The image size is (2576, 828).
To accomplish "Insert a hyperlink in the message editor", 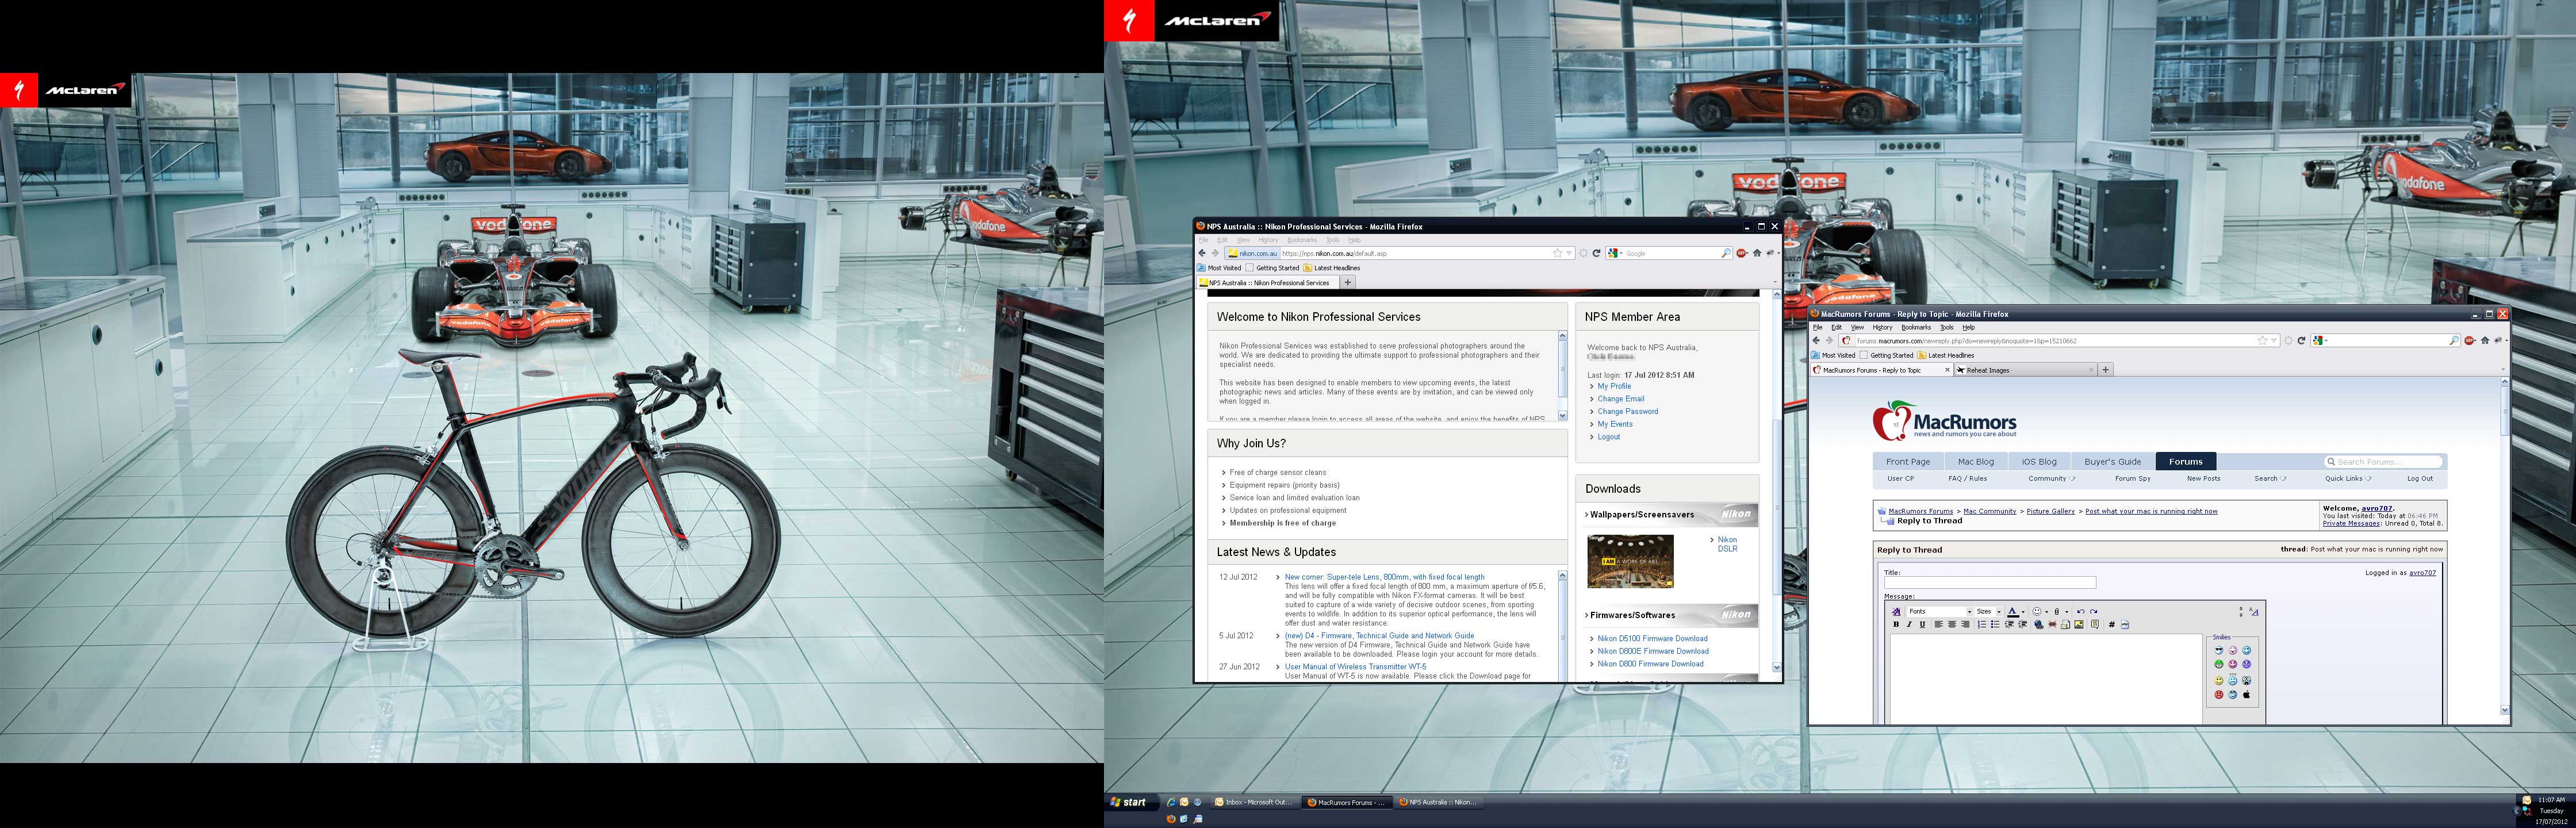I will coord(2039,625).
